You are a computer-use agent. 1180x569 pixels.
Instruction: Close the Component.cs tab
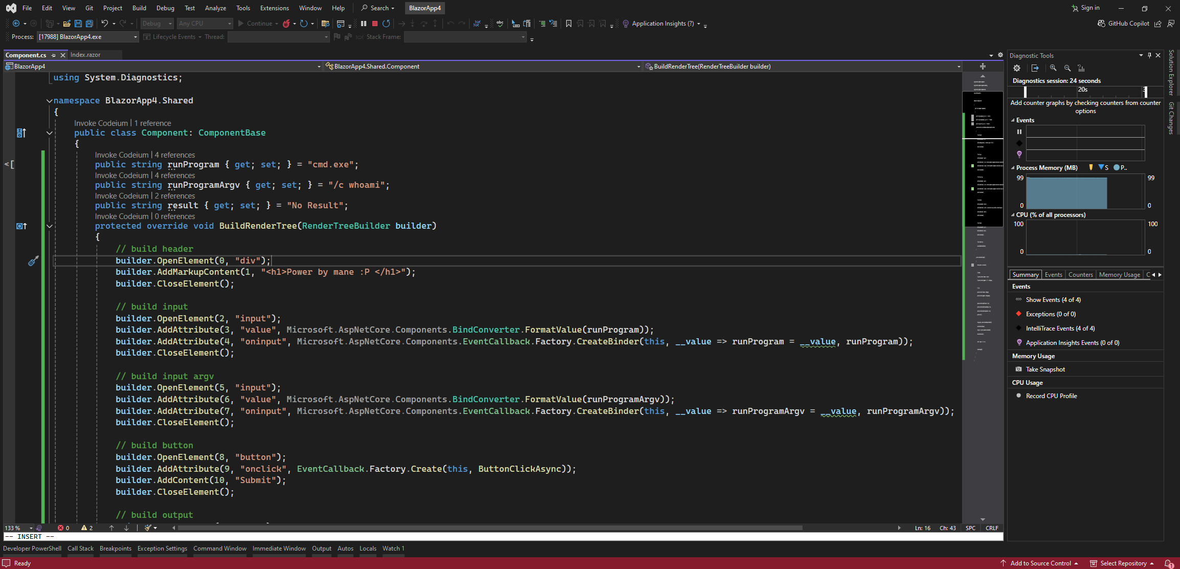coord(63,55)
